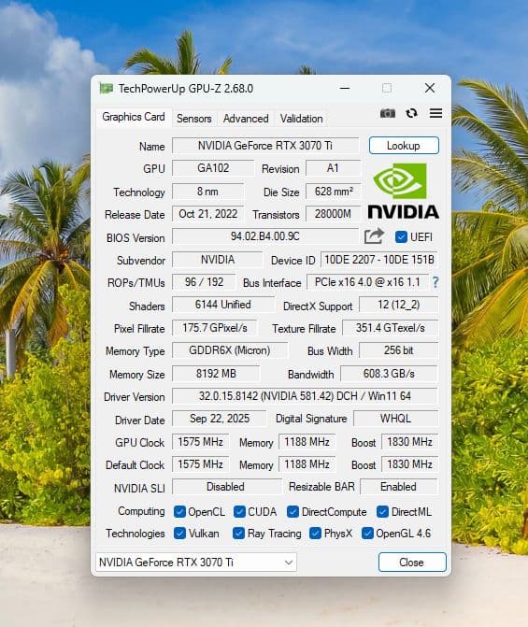
Task: Click the Bus Interface question mark
Action: 435,282
